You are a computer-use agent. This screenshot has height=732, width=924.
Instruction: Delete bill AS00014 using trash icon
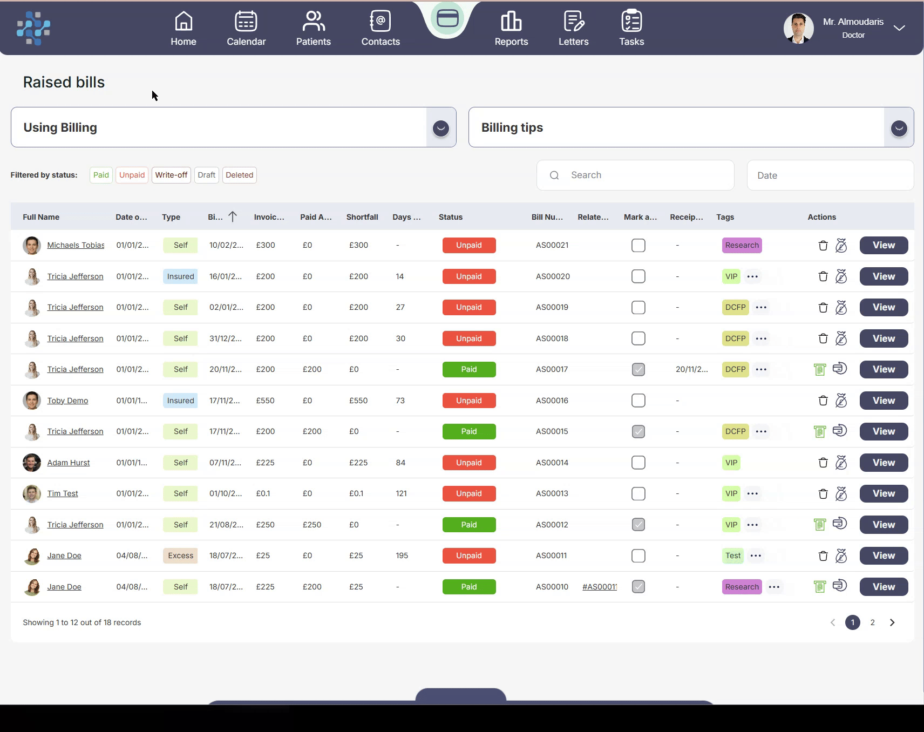tap(823, 463)
